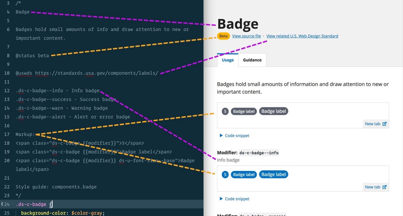The width and height of the screenshot is (403, 216).
Task: Select the Usage tab
Action: [x=228, y=60]
